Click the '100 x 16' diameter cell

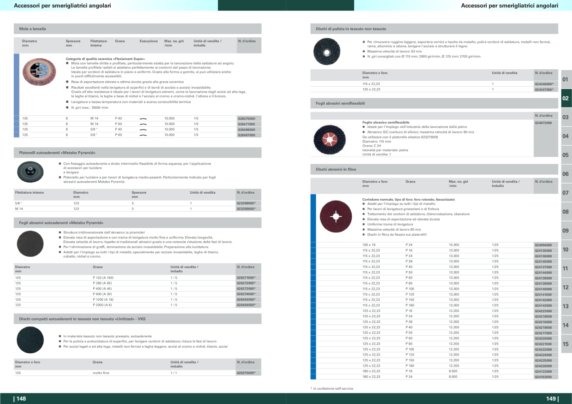[369, 244]
